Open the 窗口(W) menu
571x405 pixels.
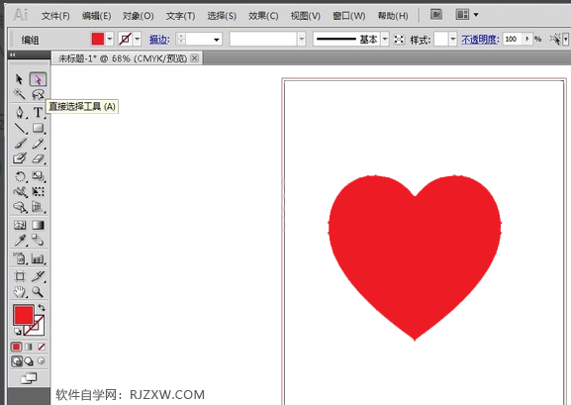pyautogui.click(x=349, y=16)
